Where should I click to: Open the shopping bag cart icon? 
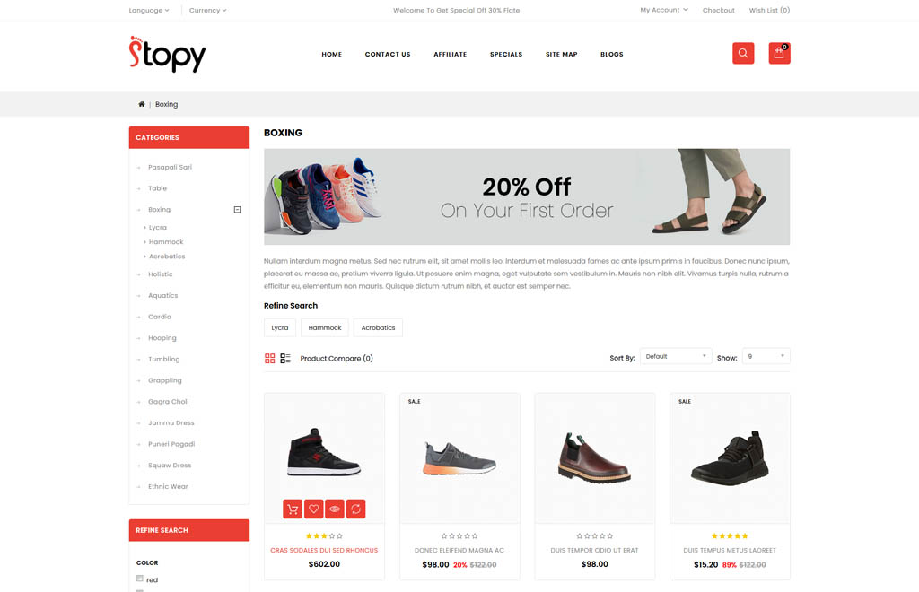[x=779, y=53]
